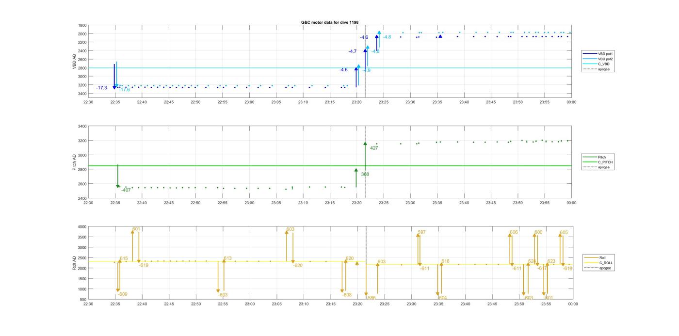Click 'apogee' in the Pitch plot legend
679x336 pixels.
point(597,167)
